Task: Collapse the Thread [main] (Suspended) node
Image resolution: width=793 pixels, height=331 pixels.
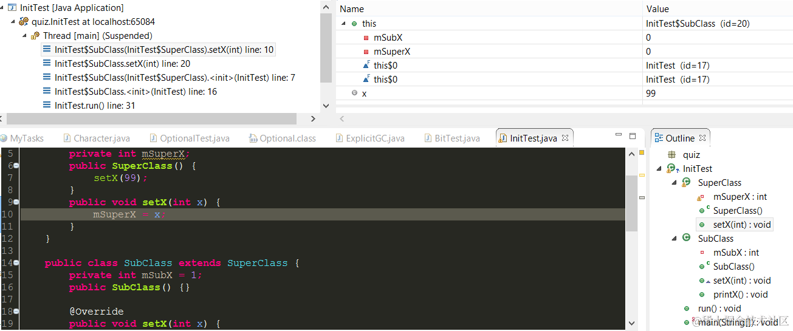Action: (x=26, y=36)
